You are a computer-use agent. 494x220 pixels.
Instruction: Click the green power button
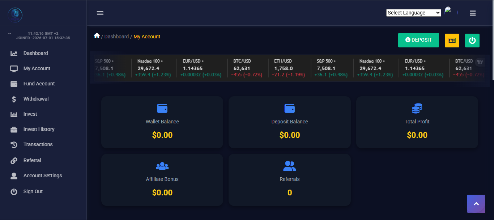tap(472, 40)
